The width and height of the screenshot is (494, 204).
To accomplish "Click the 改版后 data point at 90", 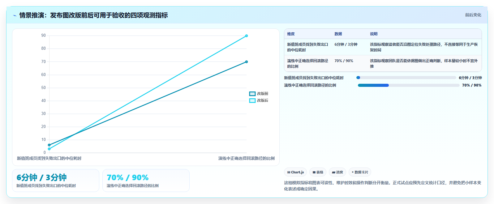I will (247, 36).
